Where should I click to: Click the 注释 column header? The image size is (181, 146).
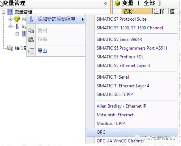point(160,11)
